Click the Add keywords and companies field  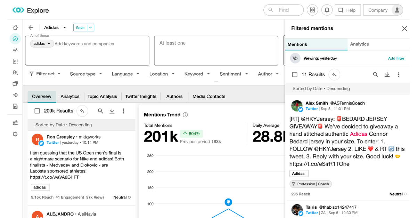[84, 44]
